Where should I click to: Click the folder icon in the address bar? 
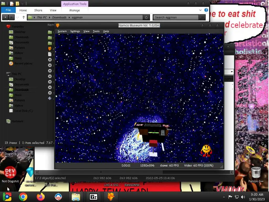pos(30,17)
